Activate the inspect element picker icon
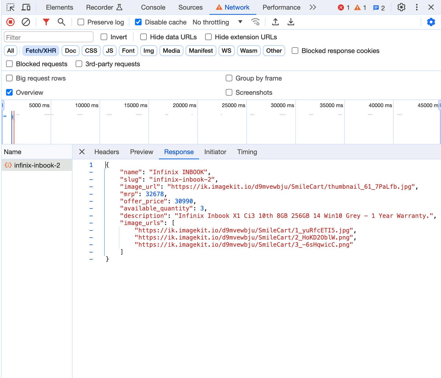Screen dimensions: 441x378 10,7
